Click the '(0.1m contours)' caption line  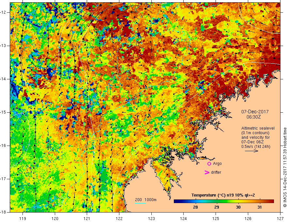click(255, 133)
